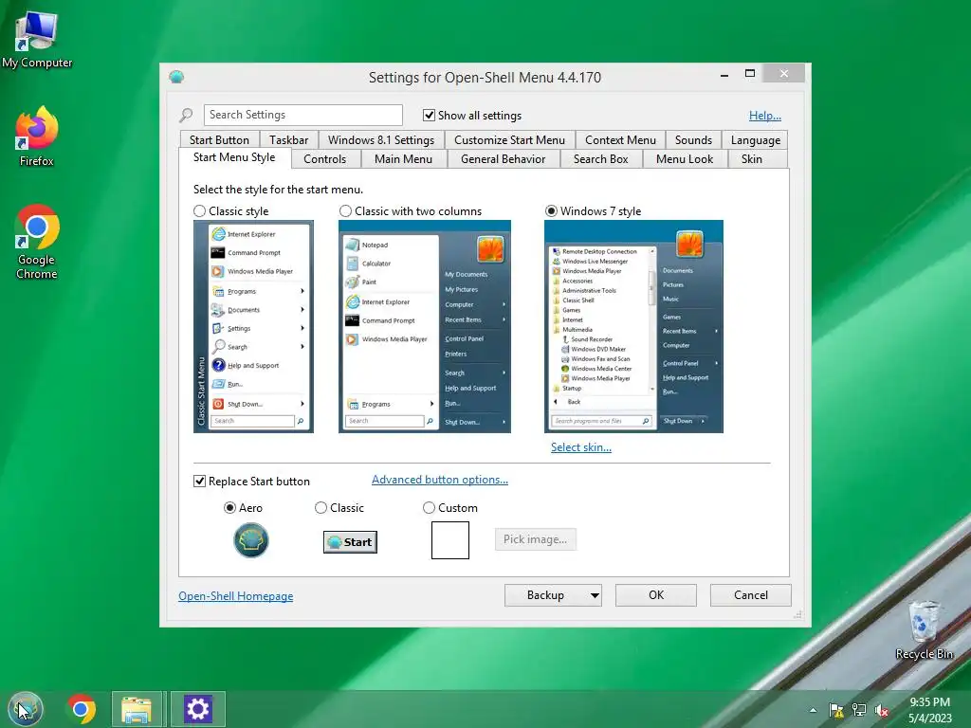Visit the Open-Shell Homepage link
Screen dimensions: 971x728
(236, 595)
